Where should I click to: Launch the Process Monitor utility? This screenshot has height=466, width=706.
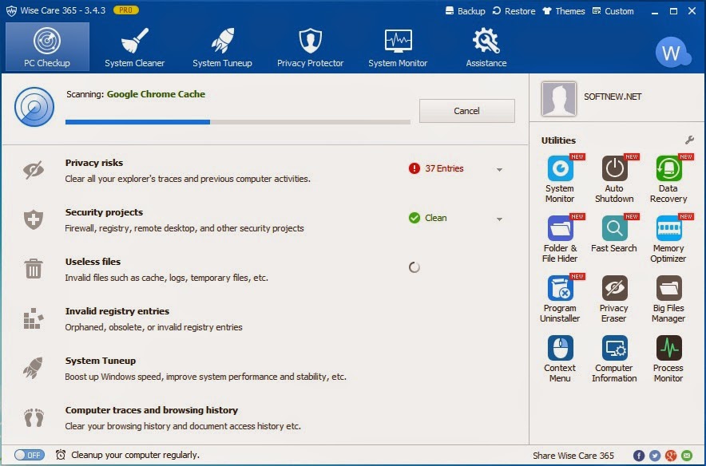668,358
